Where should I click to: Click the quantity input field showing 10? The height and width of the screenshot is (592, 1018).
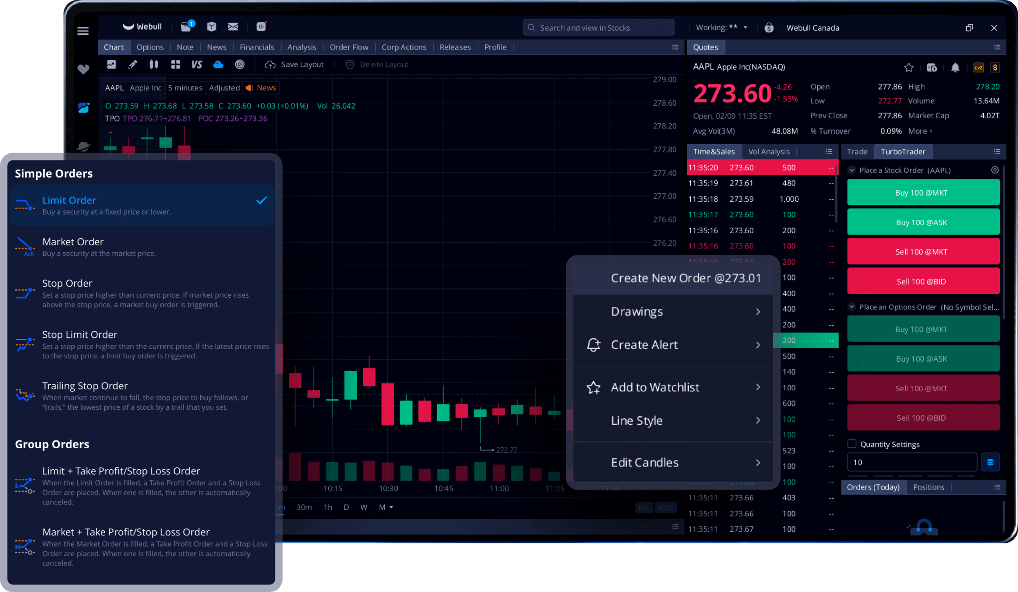coord(911,462)
